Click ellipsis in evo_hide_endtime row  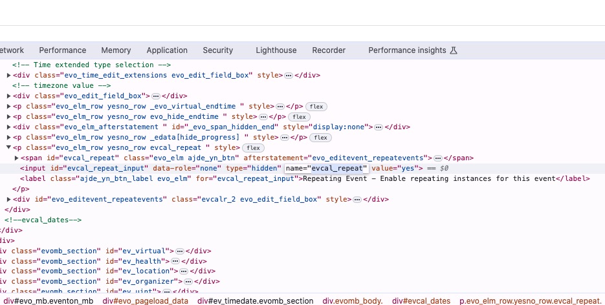263,117
